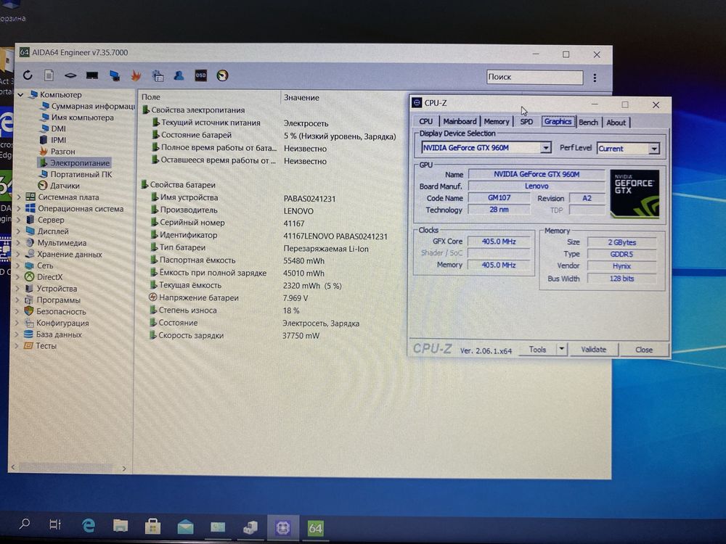Expand the Сервер node
726x544 pixels.
point(19,220)
